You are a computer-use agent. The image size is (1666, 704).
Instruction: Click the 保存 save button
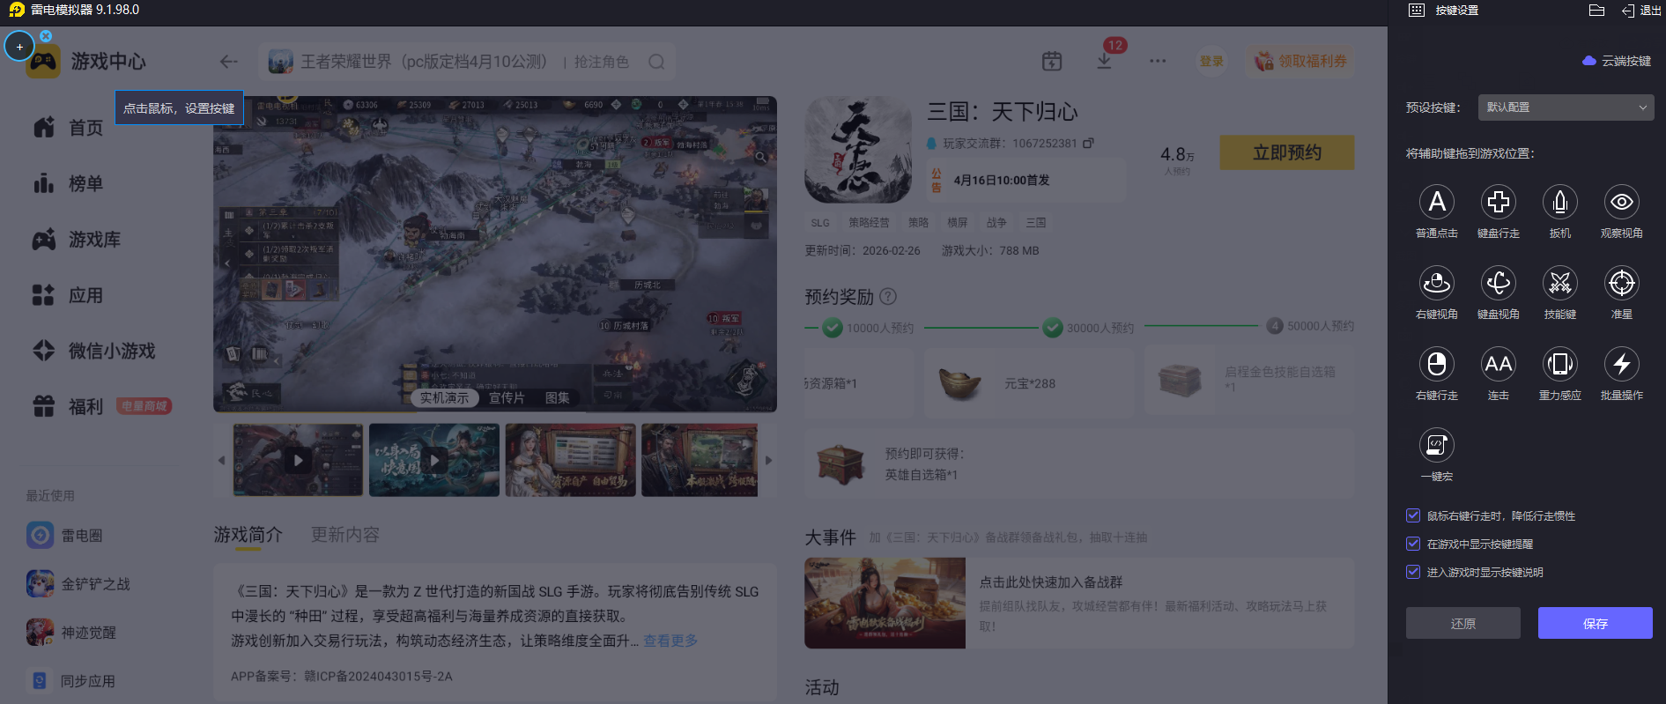tap(1596, 623)
